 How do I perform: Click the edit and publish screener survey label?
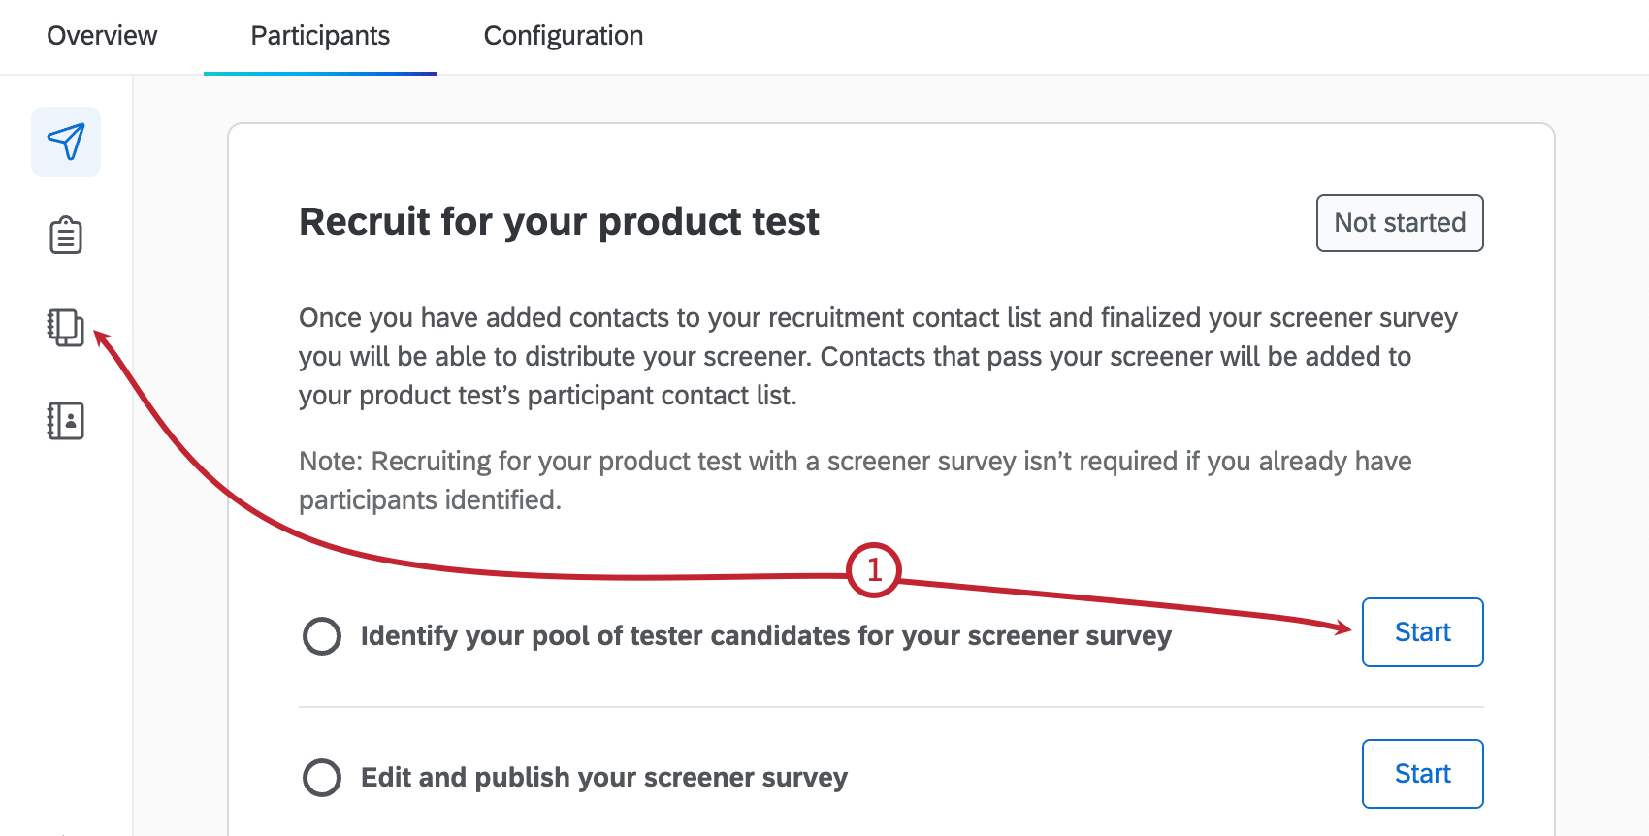click(603, 777)
